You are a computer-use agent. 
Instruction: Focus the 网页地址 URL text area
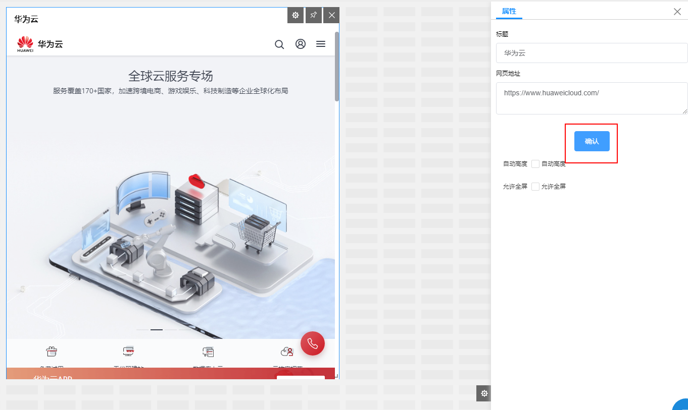[592, 98]
